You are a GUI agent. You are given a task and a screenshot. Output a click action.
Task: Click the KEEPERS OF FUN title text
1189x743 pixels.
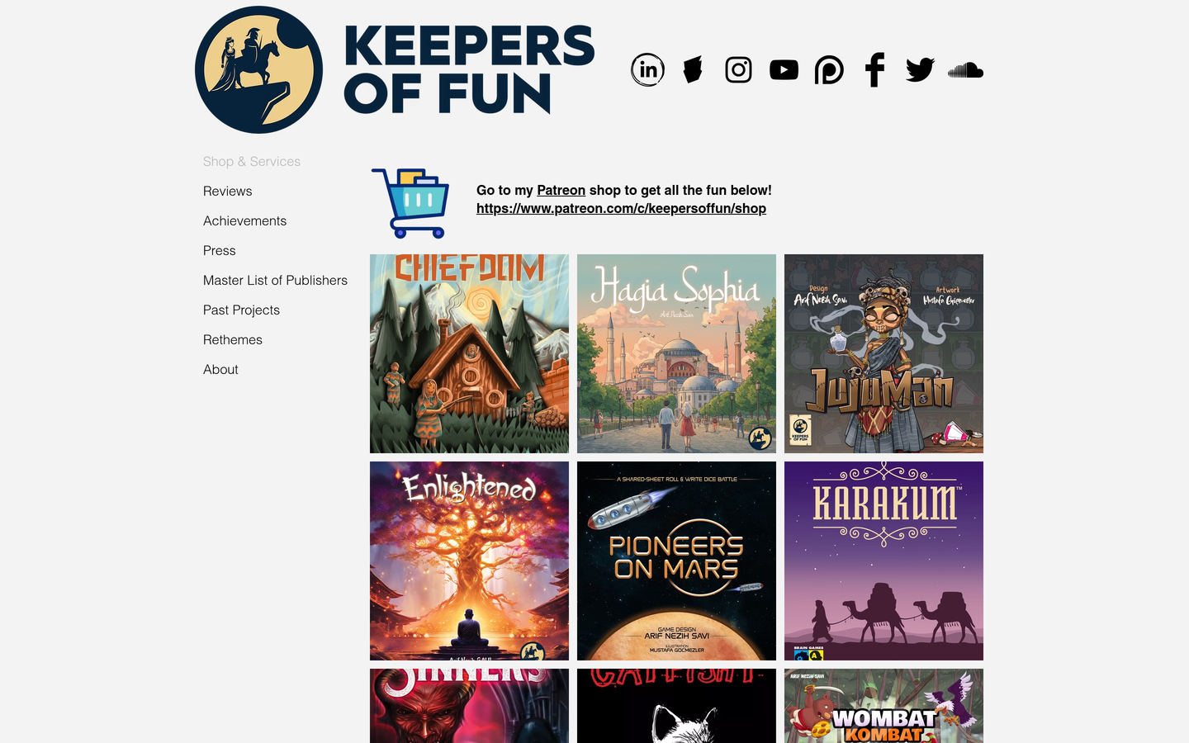click(468, 69)
